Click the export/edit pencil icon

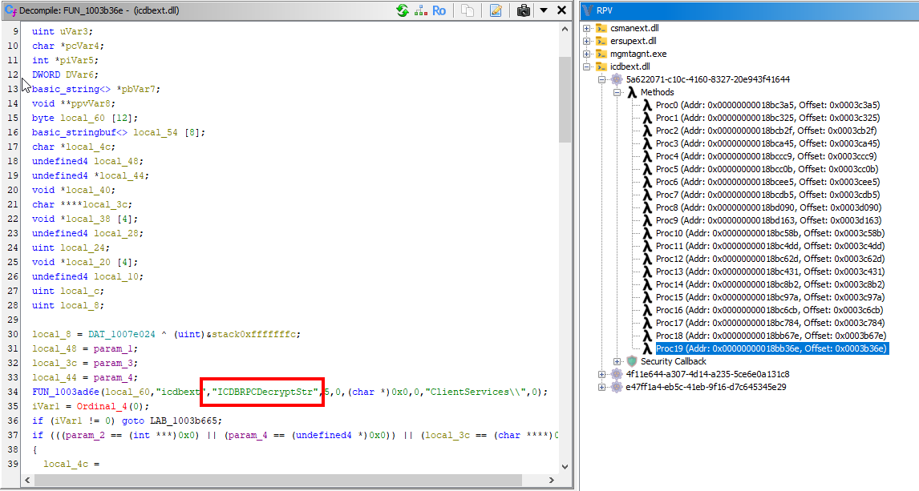coord(496,10)
